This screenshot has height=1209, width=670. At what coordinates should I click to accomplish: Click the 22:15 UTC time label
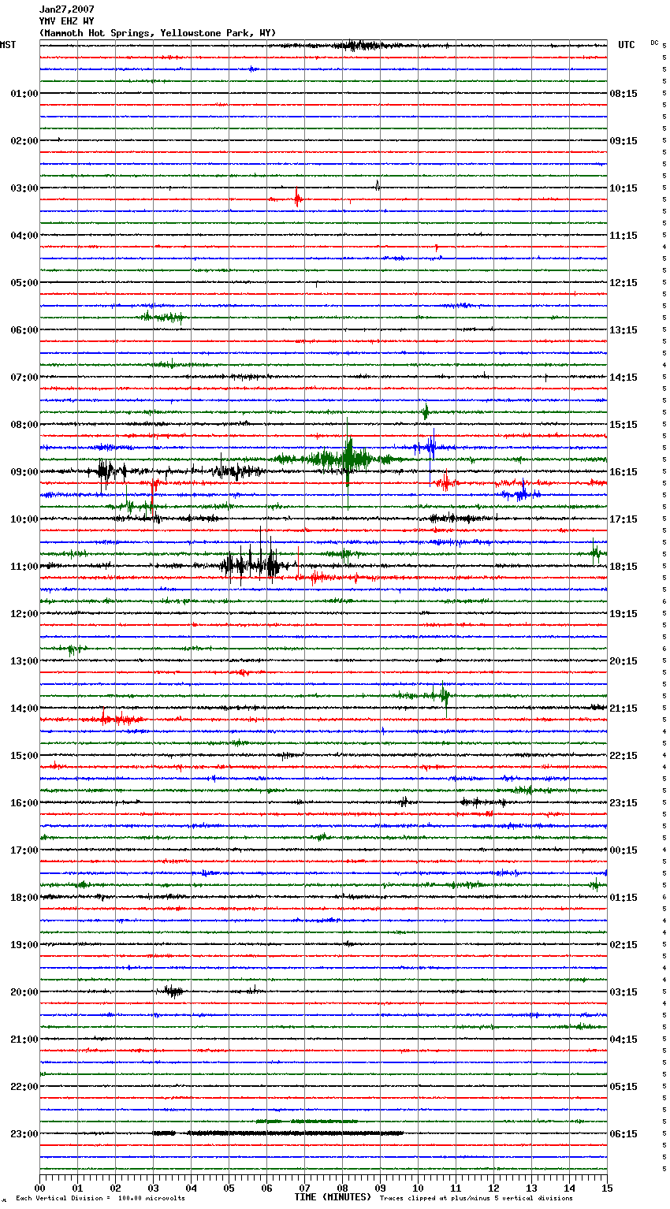(623, 756)
